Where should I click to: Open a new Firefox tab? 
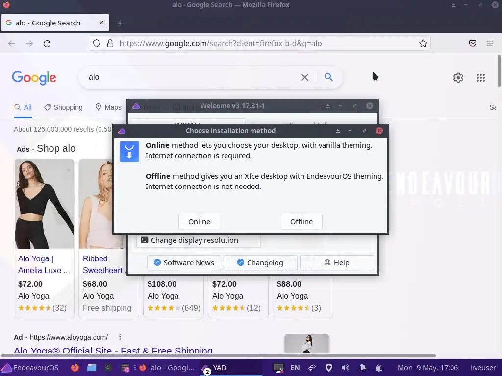120,23
